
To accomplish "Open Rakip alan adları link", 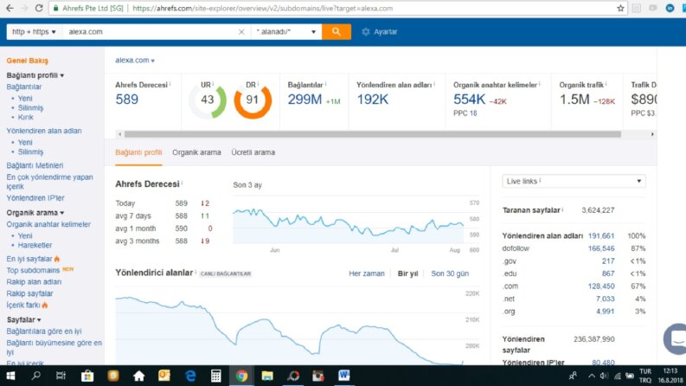I will pyautogui.click(x=34, y=282).
